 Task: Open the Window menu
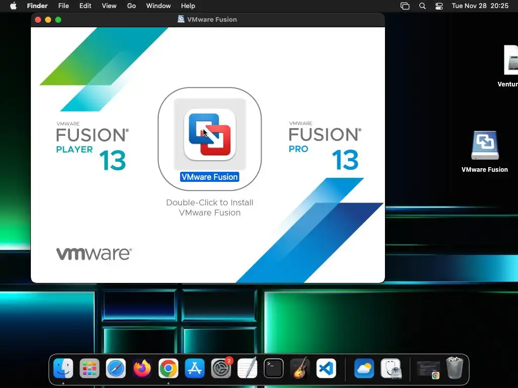tap(158, 6)
